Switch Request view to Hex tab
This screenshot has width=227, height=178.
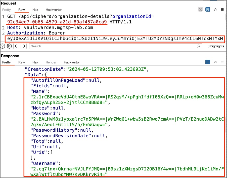coord(35,10)
